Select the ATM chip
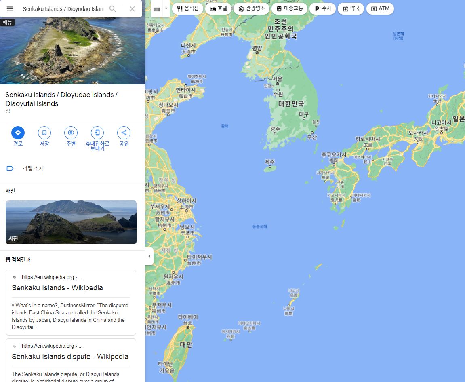Screen dimensions: 465x382 (380, 8)
